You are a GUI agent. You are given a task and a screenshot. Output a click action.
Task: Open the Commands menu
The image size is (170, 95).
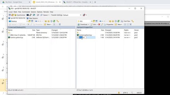pos(26,12)
